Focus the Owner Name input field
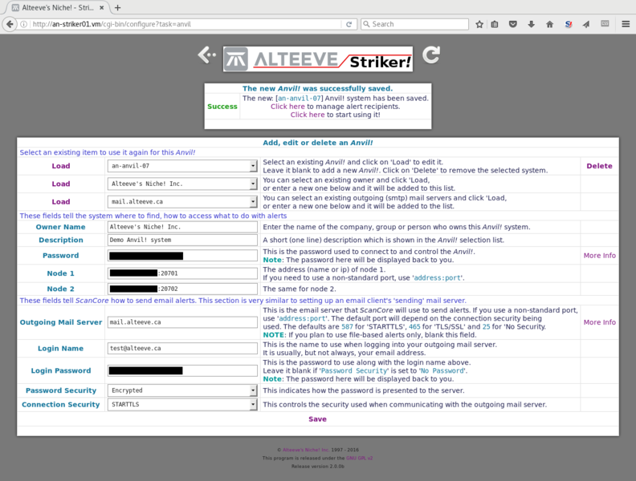Screen dimensions: 636x481 182,227
